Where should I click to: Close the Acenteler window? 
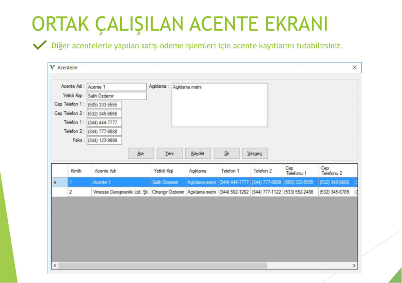coord(354,68)
